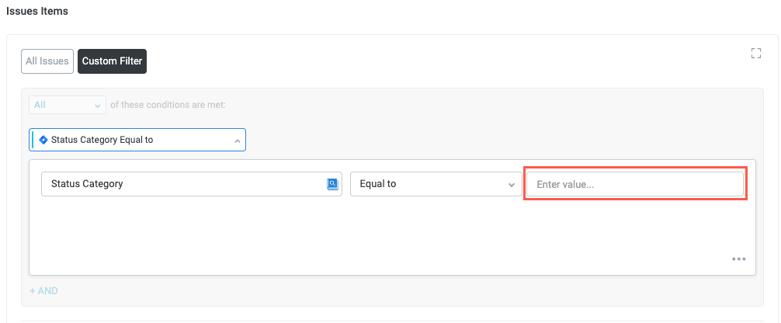Open the All conditions match dropdown

pos(67,105)
